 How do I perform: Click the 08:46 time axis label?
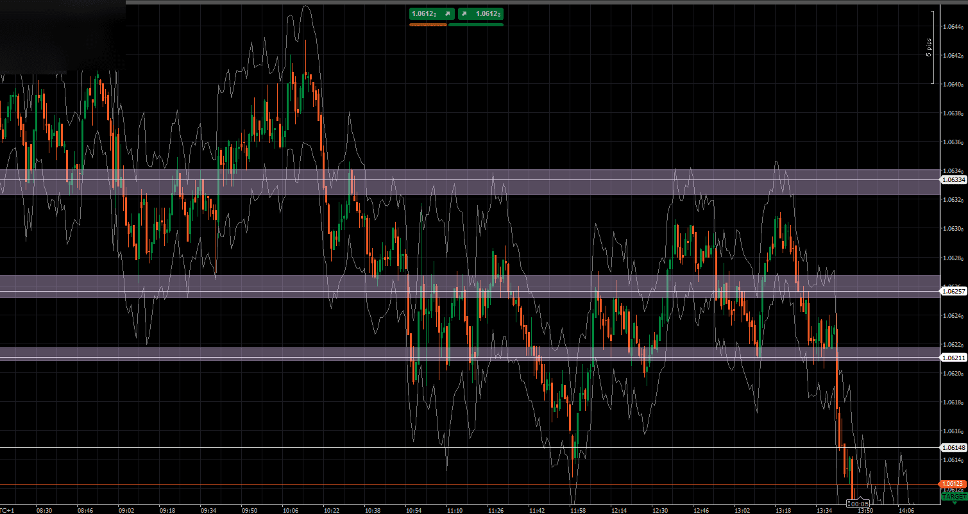click(85, 510)
